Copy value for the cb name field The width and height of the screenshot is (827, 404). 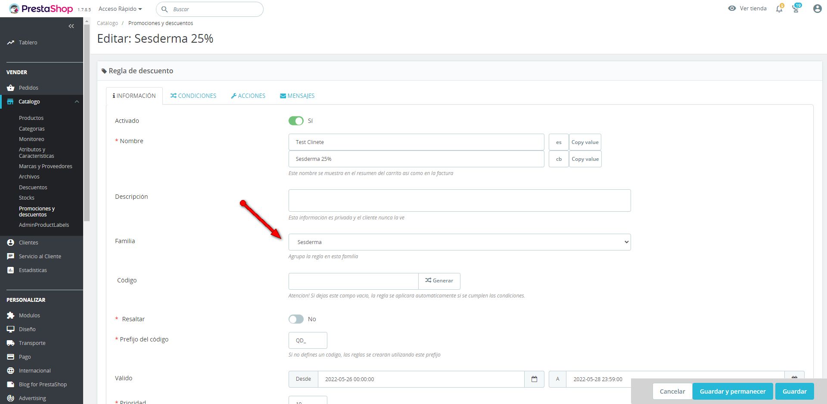click(585, 159)
